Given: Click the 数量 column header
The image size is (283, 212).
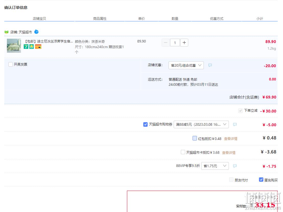Looking at the screenshot, I should pyautogui.click(x=175, y=19).
